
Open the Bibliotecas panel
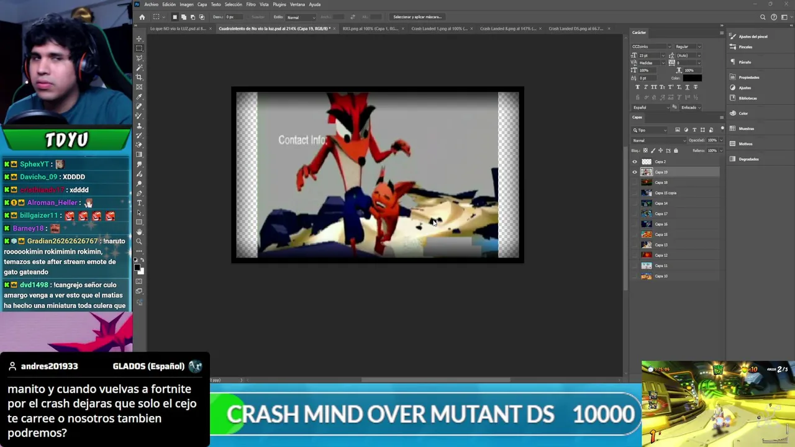[743, 98]
